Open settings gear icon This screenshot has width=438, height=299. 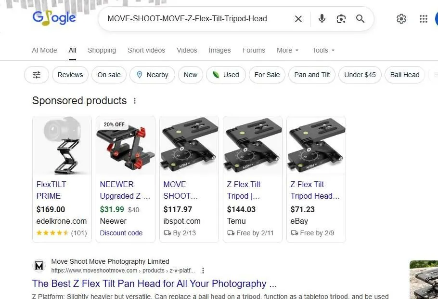pyautogui.click(x=401, y=19)
